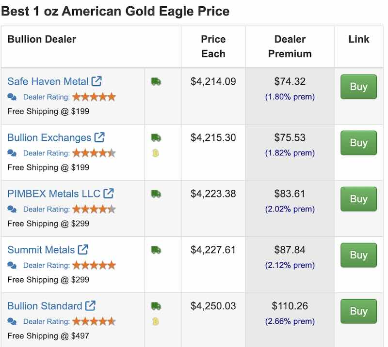Click the Dealer Premium column header
The image size is (388, 347).
(x=290, y=46)
